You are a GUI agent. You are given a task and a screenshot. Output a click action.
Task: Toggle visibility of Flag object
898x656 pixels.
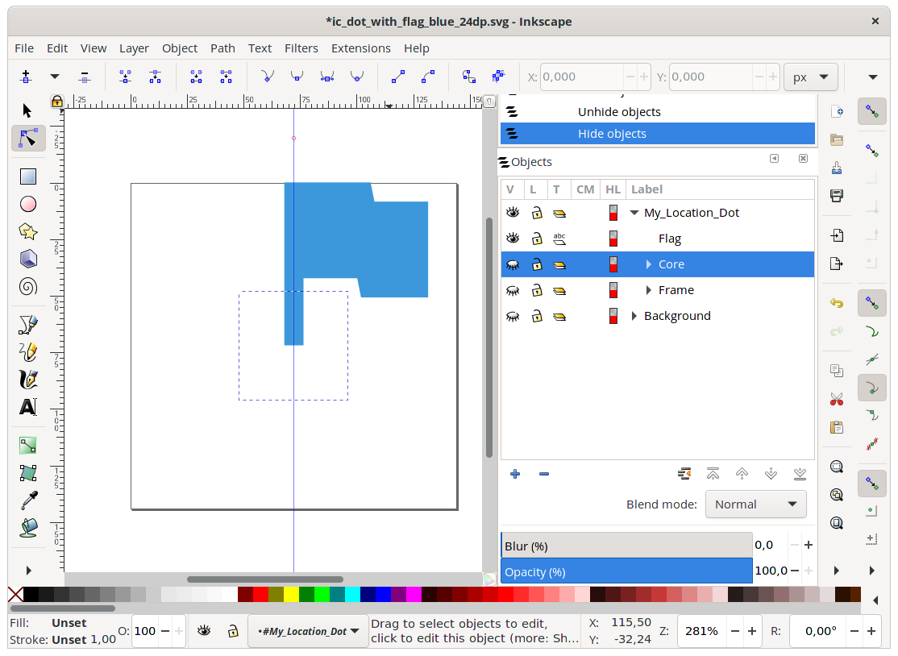coord(513,238)
